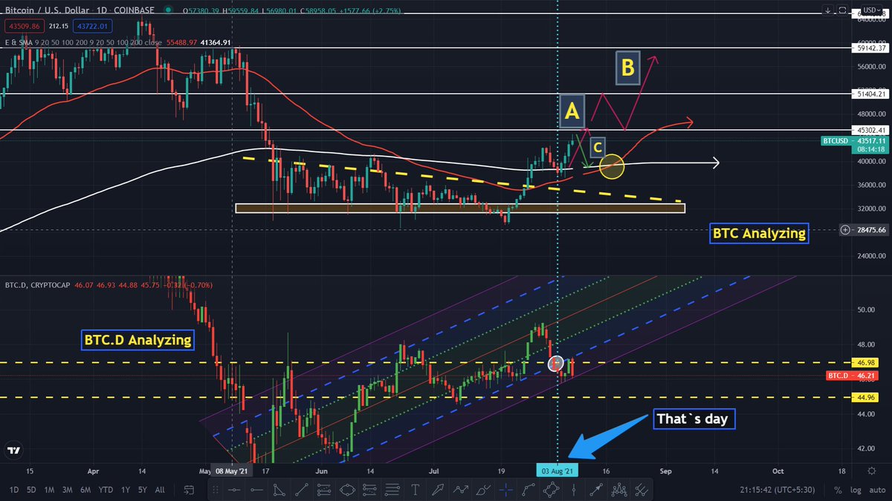
Task: Select the 3M time range
Action: pyautogui.click(x=68, y=490)
